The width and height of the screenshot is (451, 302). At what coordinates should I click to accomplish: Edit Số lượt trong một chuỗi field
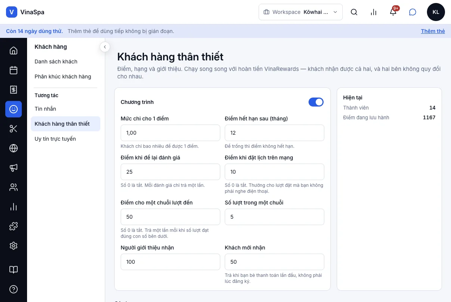[274, 217]
